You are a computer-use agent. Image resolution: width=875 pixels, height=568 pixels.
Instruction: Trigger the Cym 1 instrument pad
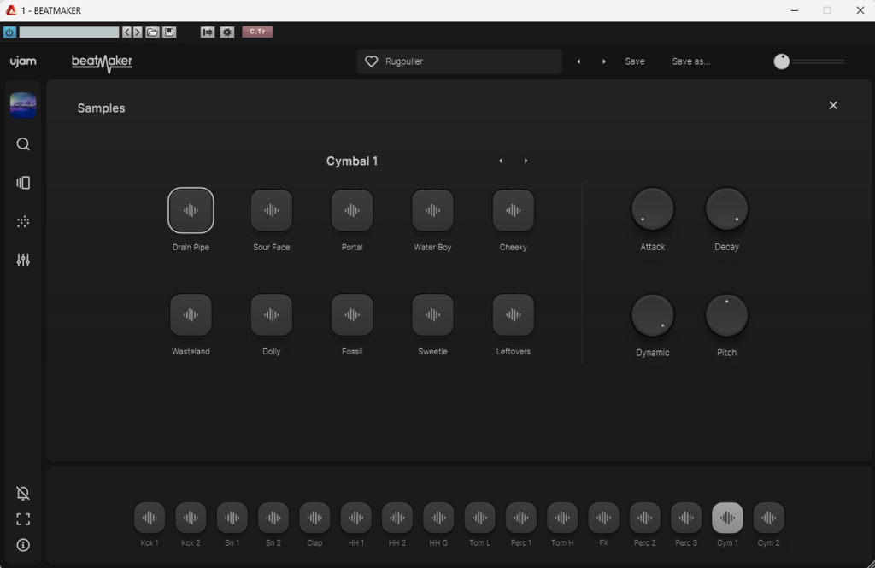(728, 518)
